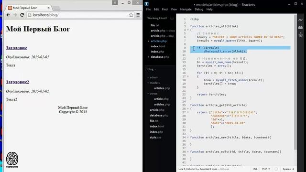Open the View menu
The height and width of the screenshot is (172, 306).
point(174,10)
